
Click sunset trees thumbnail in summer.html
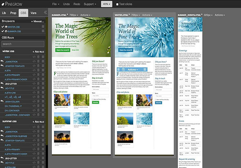point(62,137)
